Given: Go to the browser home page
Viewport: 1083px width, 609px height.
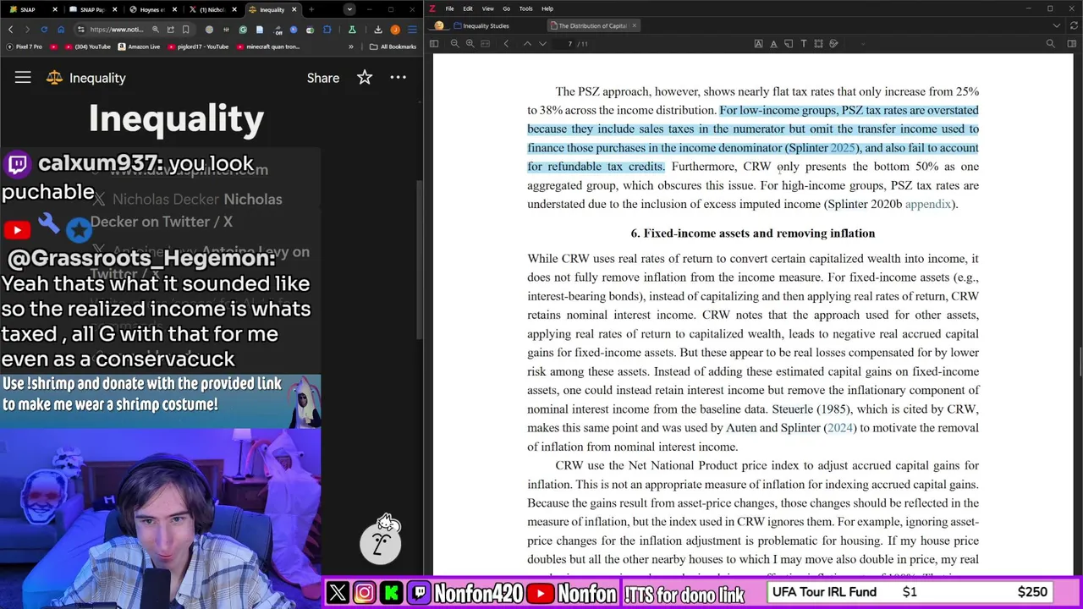Looking at the screenshot, I should click(61, 30).
